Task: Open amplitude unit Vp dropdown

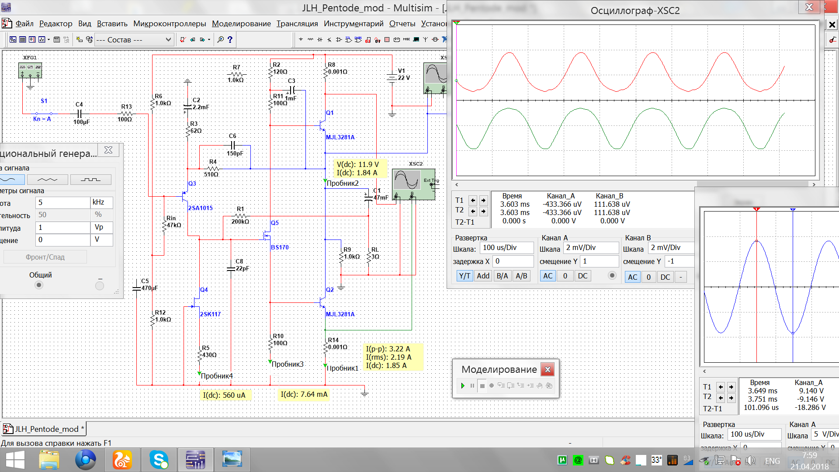Action: point(102,227)
